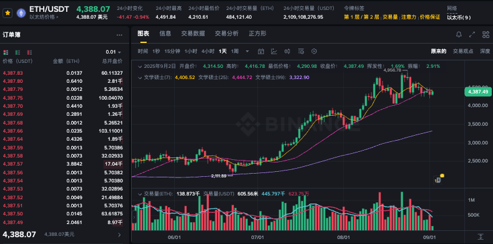Open the chart calendar date picker icon
This screenshot has width=493, height=244.
(x=261, y=52)
